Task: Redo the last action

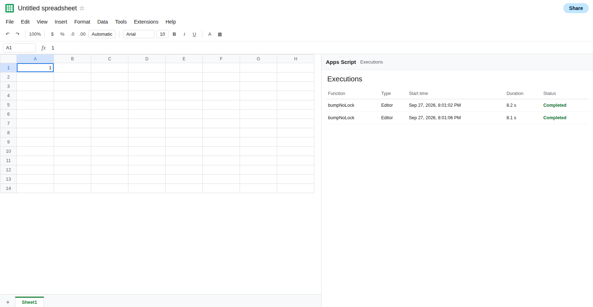Action: coord(18,34)
